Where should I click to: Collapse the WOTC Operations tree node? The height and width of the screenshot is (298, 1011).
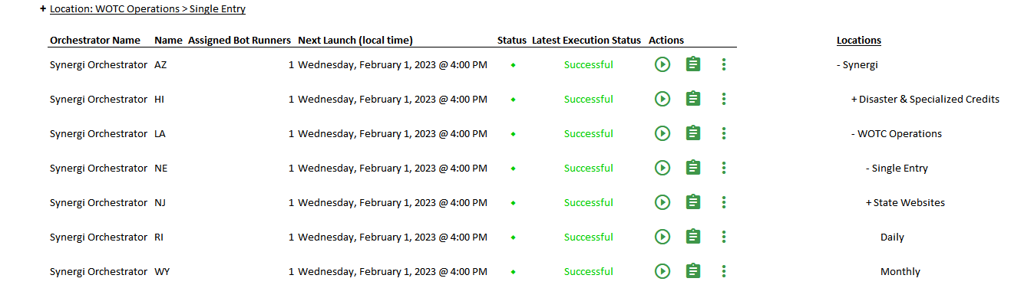(853, 133)
